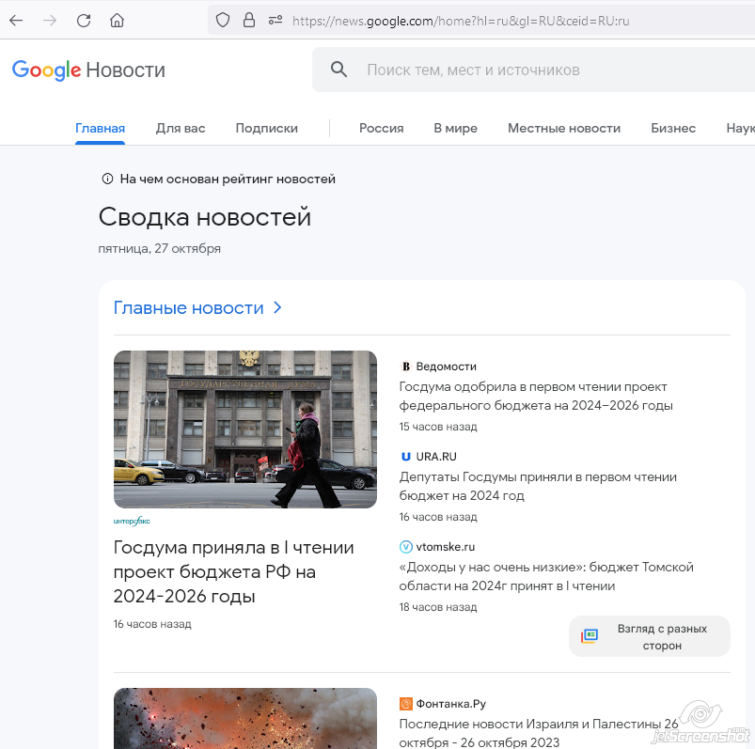Switch to Главная tab

click(101, 128)
